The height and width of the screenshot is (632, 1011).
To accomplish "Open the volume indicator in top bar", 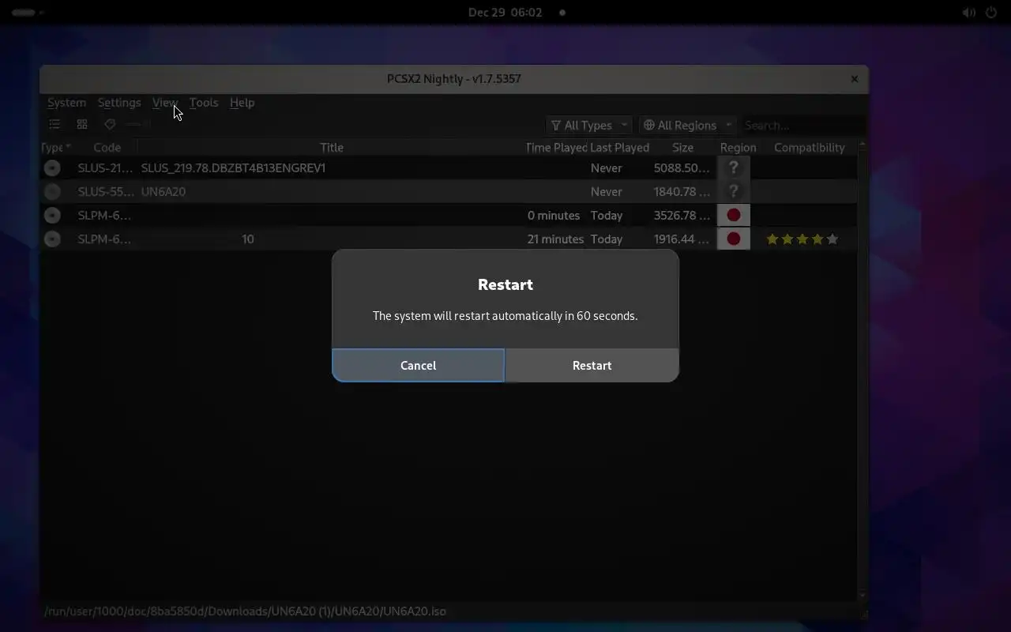I will click(969, 13).
